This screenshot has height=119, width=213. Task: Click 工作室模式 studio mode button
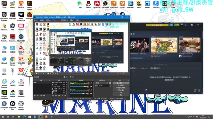(121, 90)
